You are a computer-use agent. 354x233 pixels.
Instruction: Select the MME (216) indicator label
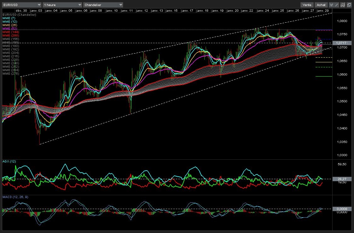coord(11,56)
